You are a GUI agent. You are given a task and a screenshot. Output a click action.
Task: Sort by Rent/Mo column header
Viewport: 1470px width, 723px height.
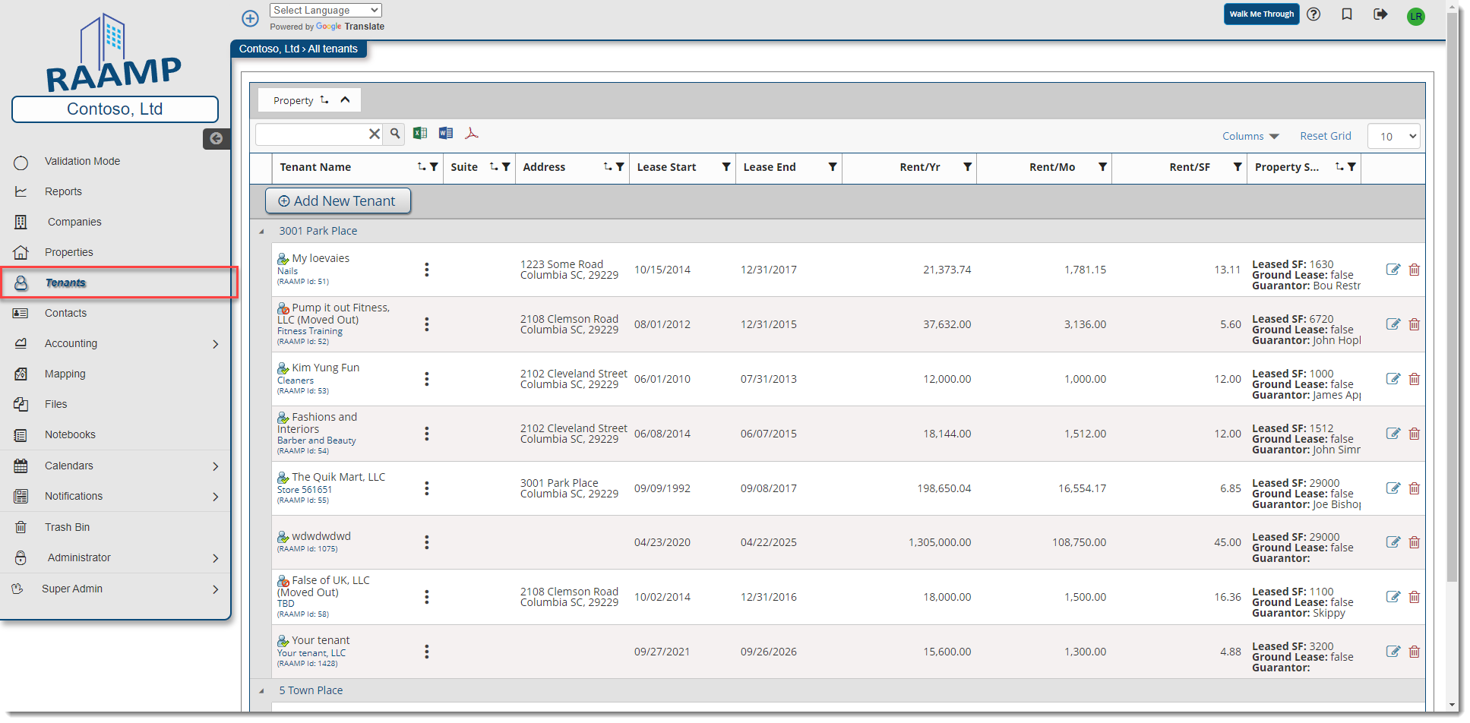1052,167
